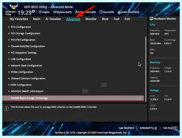This screenshot has height=138, width=182.
Task: Open the Tool tab
Action: 116,19
